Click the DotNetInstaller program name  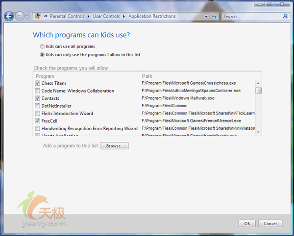pyautogui.click(x=56, y=106)
